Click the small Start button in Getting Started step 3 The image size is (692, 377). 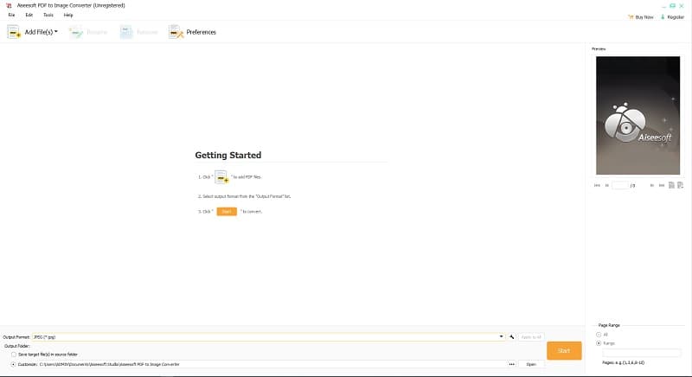coord(227,212)
